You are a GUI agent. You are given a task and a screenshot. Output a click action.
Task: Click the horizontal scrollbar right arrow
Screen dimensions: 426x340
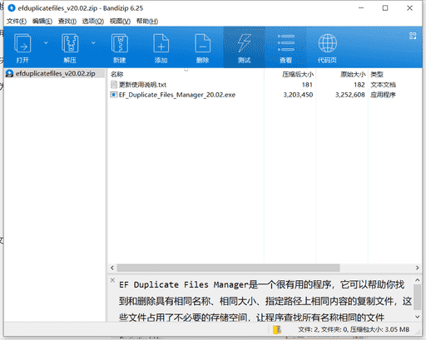[417, 268]
